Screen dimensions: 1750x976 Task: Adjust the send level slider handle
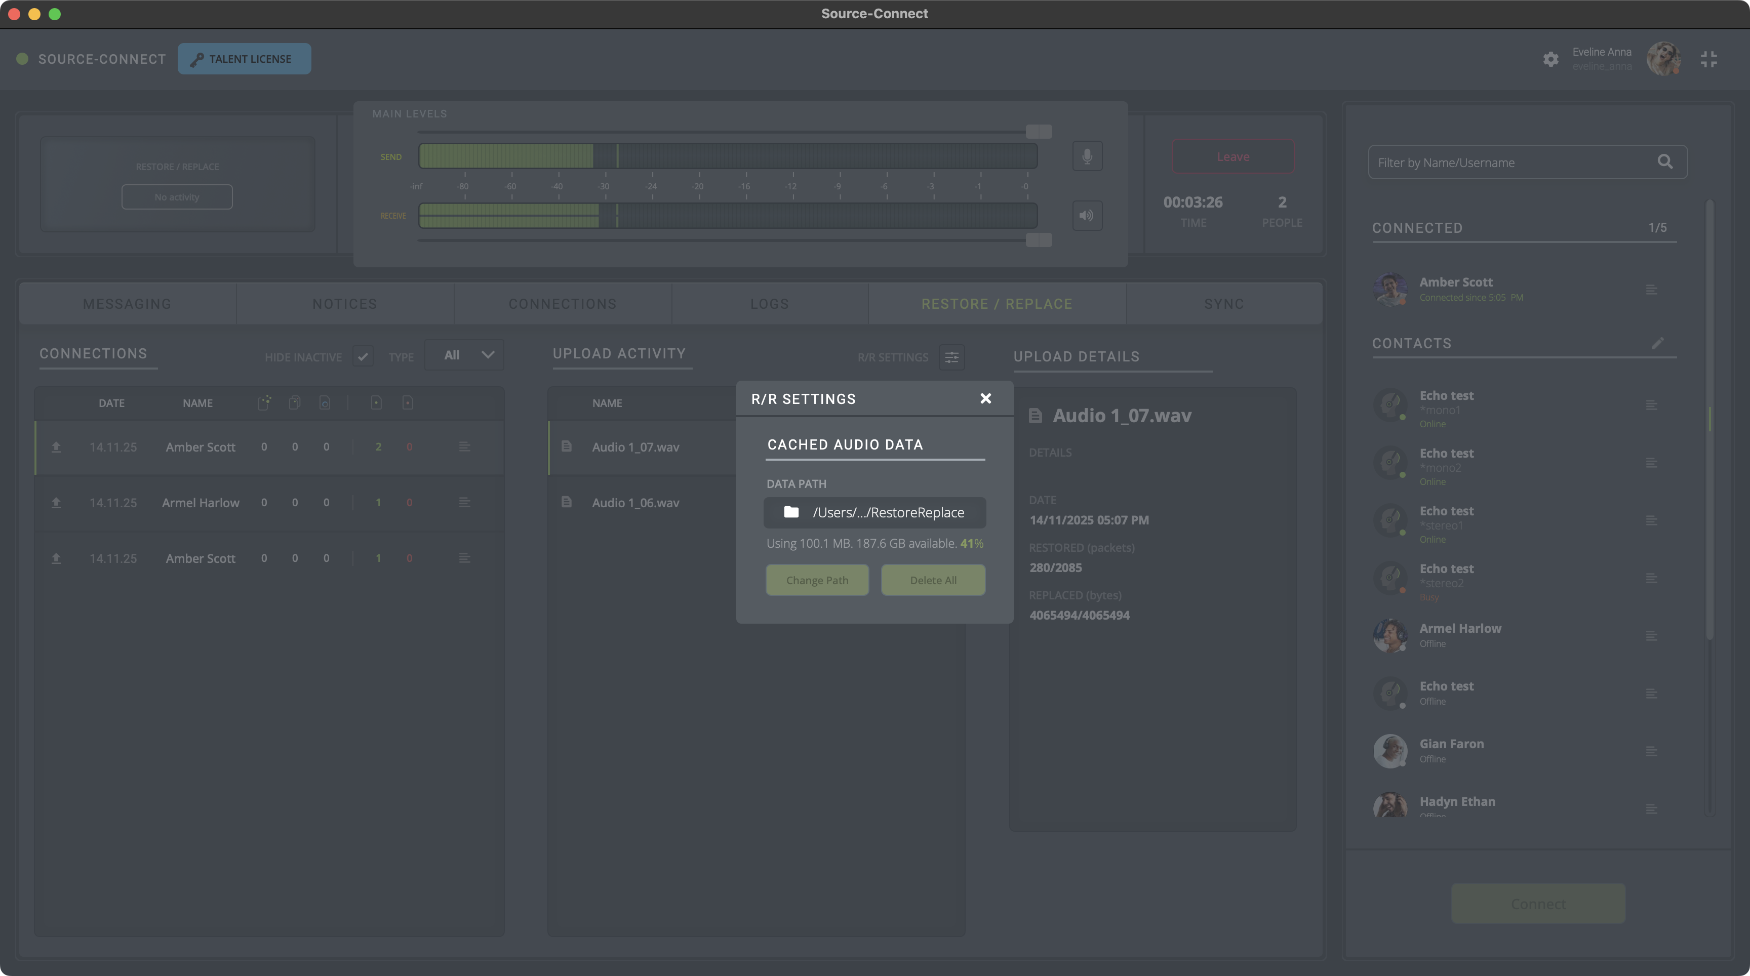click(1038, 131)
